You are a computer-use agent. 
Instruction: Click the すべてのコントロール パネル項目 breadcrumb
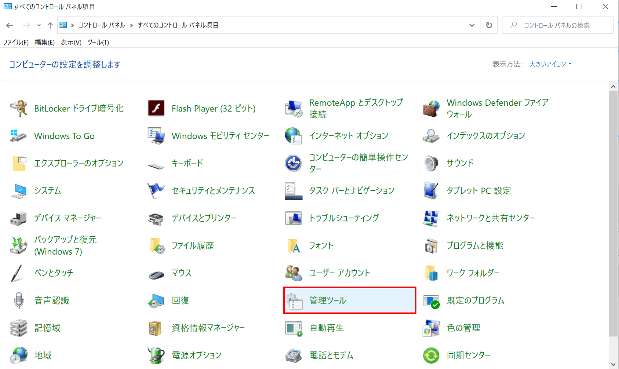[x=178, y=25]
